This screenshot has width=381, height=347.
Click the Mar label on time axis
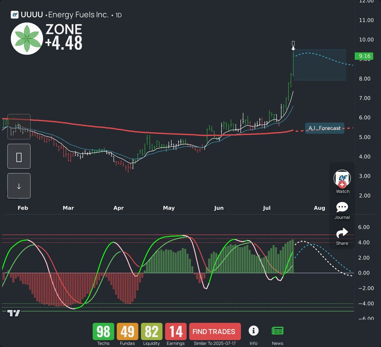(x=68, y=208)
